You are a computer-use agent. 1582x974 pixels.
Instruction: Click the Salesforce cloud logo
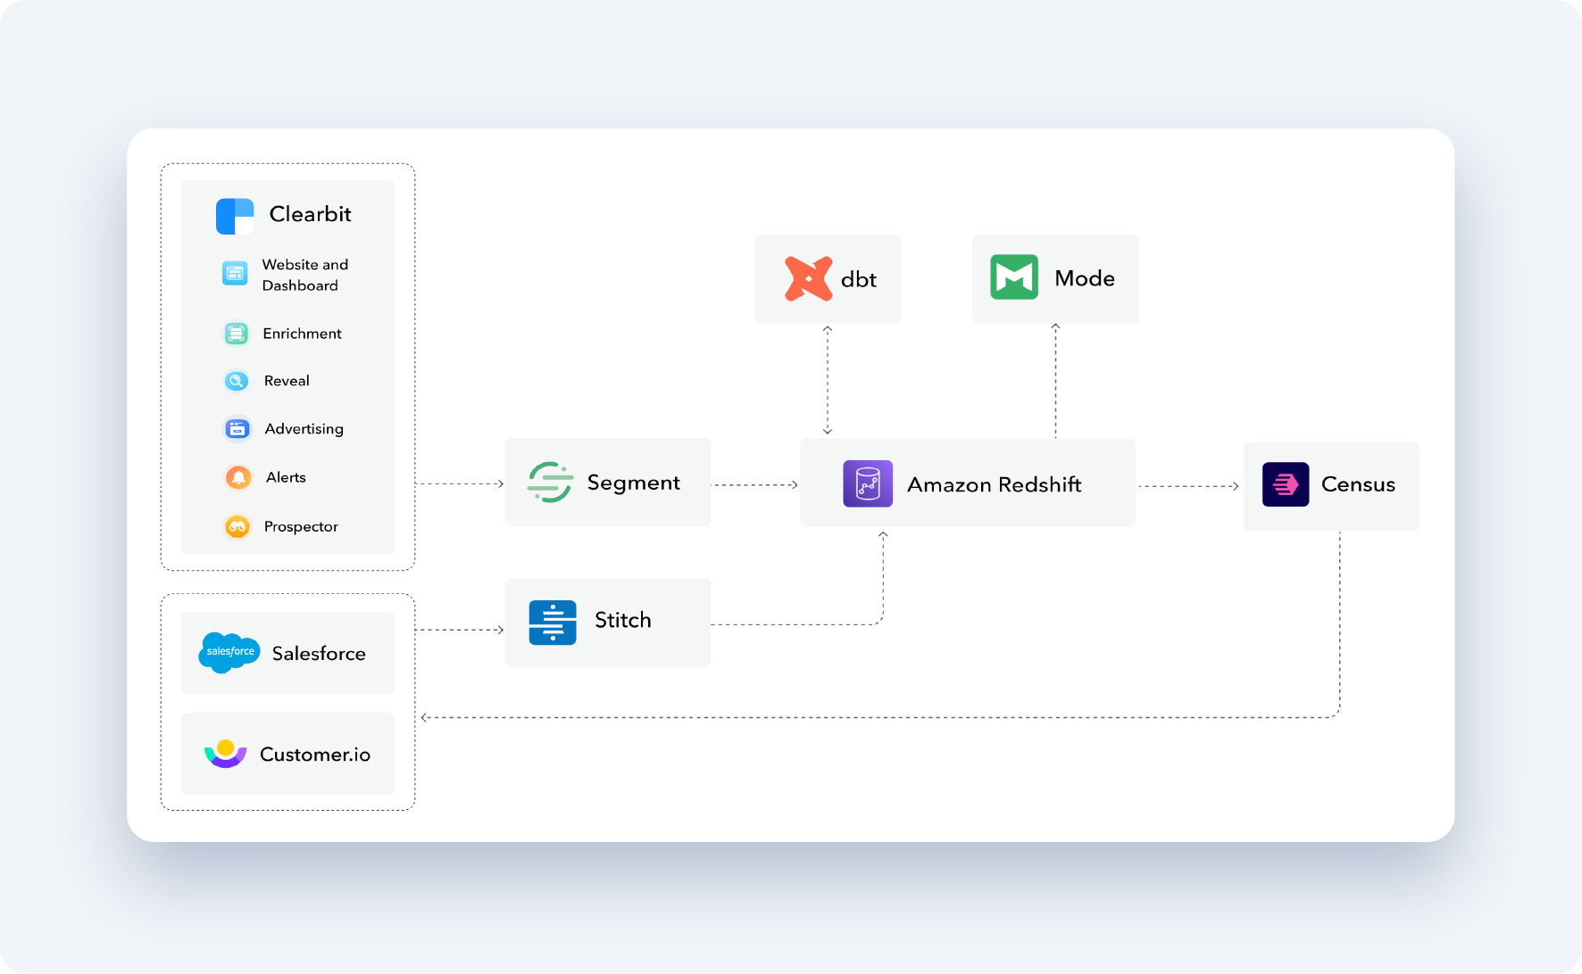[x=229, y=653]
